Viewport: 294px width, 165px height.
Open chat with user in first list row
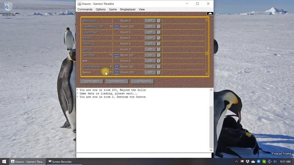click(159, 21)
